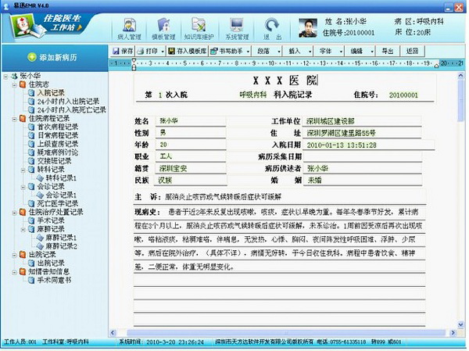Open 系统管理 system management icon
This screenshot has width=469, height=351.
click(237, 29)
